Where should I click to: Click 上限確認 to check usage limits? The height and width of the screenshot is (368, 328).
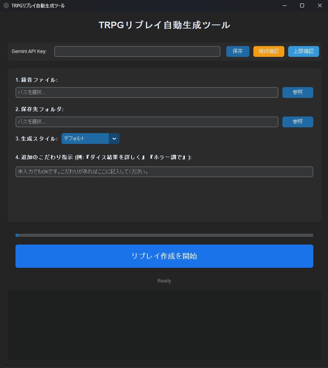pyautogui.click(x=303, y=51)
